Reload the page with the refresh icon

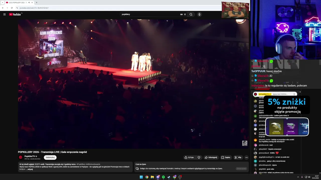pos(12,8)
